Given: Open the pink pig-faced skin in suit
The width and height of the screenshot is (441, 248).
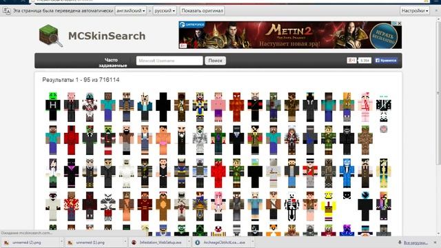Looking at the screenshot, I should click(x=71, y=107).
